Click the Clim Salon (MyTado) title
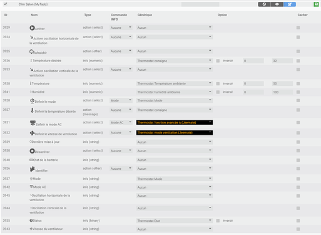 tap(33, 4)
